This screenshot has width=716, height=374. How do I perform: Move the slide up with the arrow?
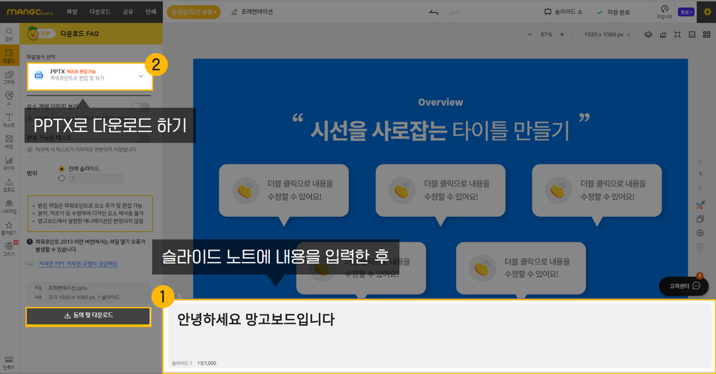(x=700, y=162)
